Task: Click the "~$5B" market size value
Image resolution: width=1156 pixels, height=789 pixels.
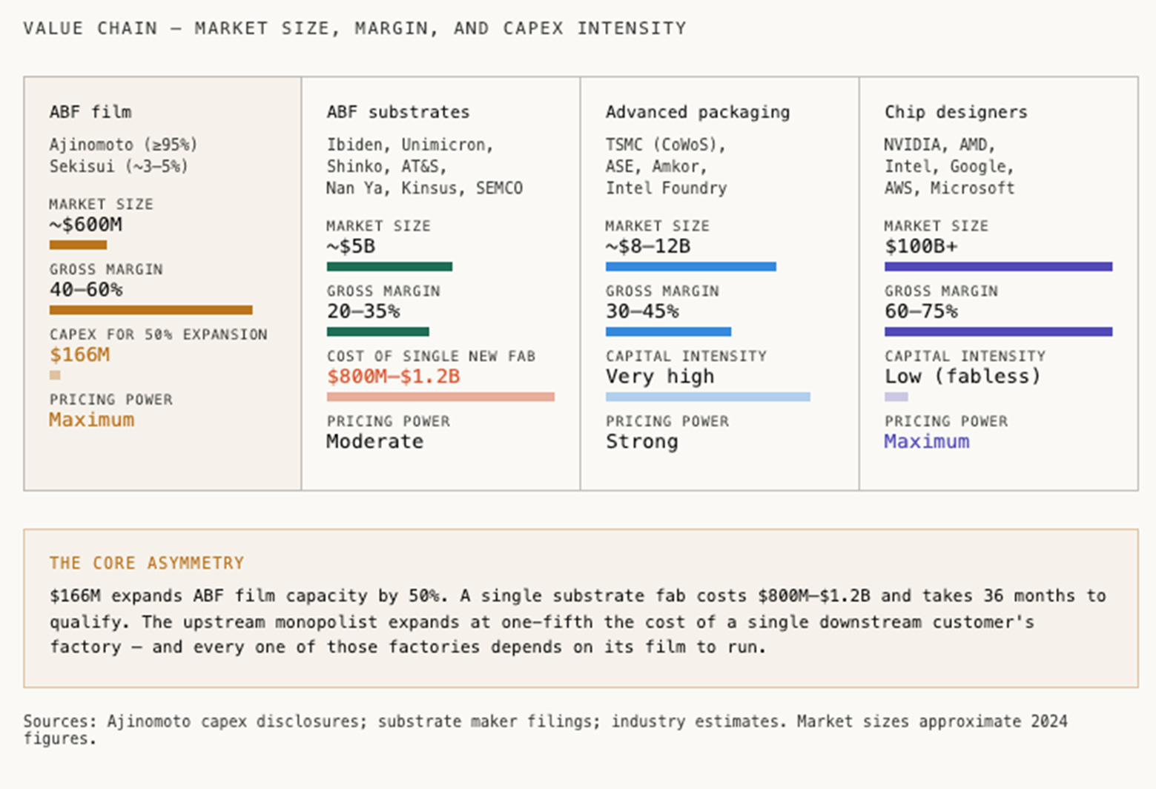Action: [x=351, y=246]
